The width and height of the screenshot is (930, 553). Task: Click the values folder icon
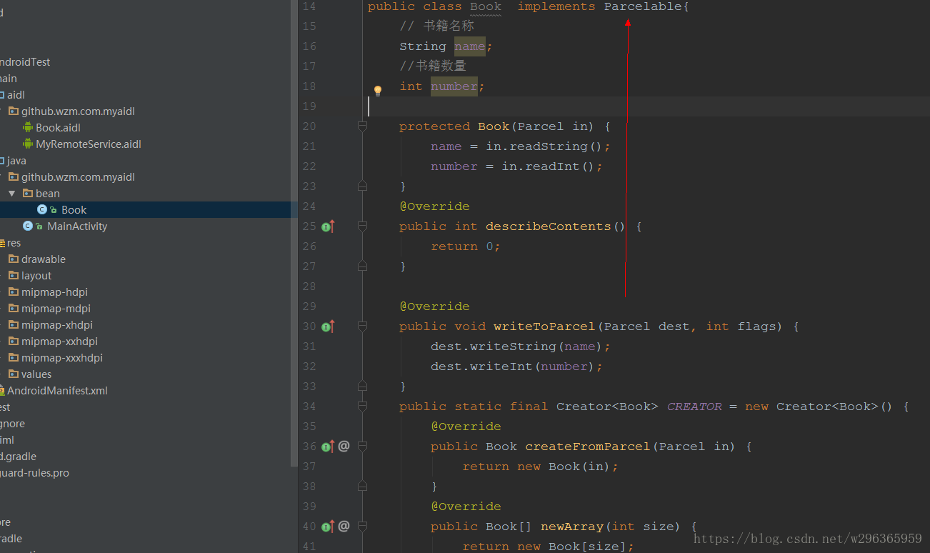(x=14, y=374)
